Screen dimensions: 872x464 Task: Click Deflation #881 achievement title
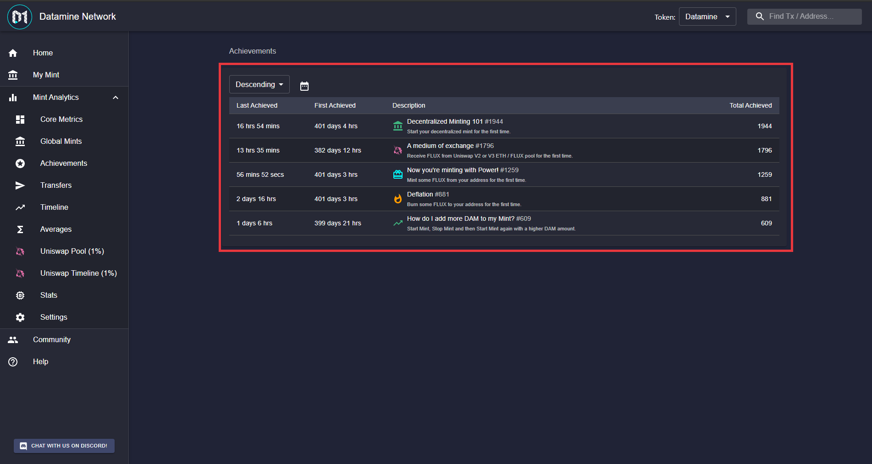(x=428, y=194)
